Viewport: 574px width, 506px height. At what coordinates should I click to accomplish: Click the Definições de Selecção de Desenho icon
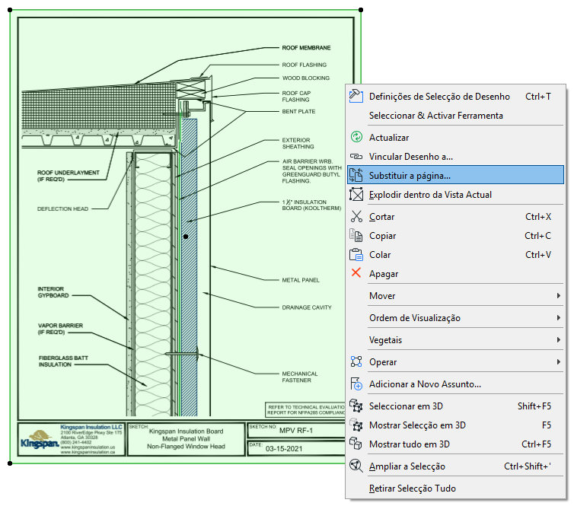pos(356,96)
